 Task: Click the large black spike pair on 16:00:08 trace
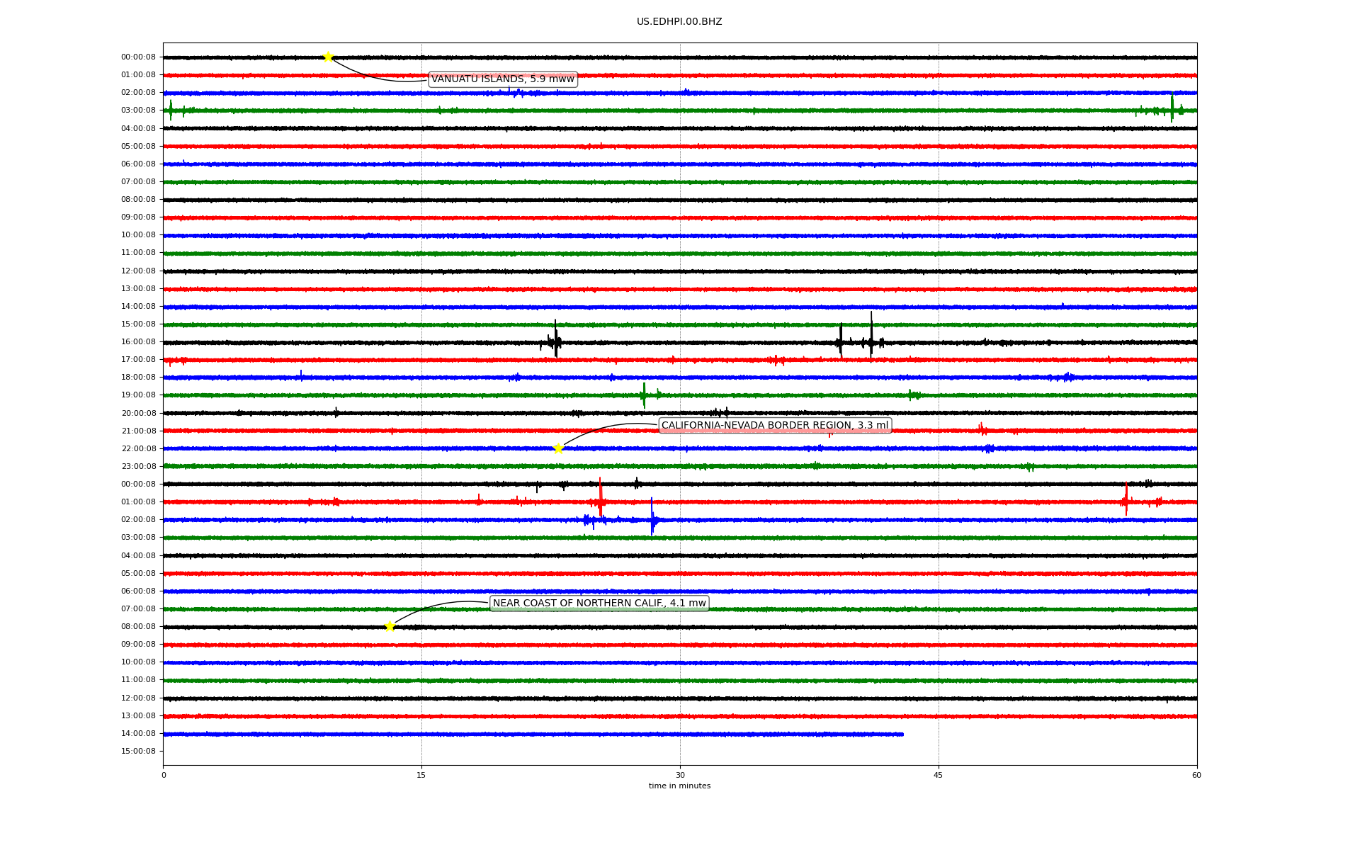[x=856, y=340]
